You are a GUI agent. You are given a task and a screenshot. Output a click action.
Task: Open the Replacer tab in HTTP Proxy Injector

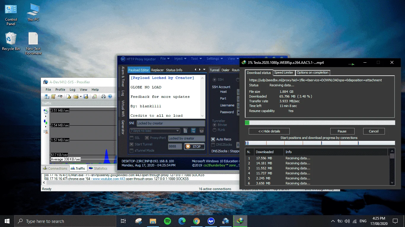pos(157,70)
